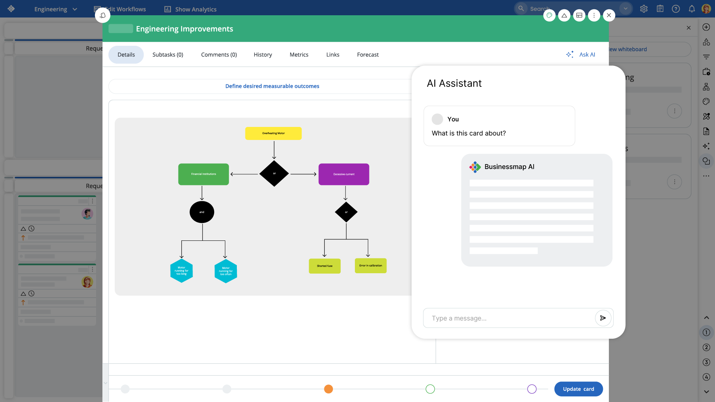Image resolution: width=715 pixels, height=402 pixels.
Task: Switch to the History tab
Action: [x=263, y=55]
